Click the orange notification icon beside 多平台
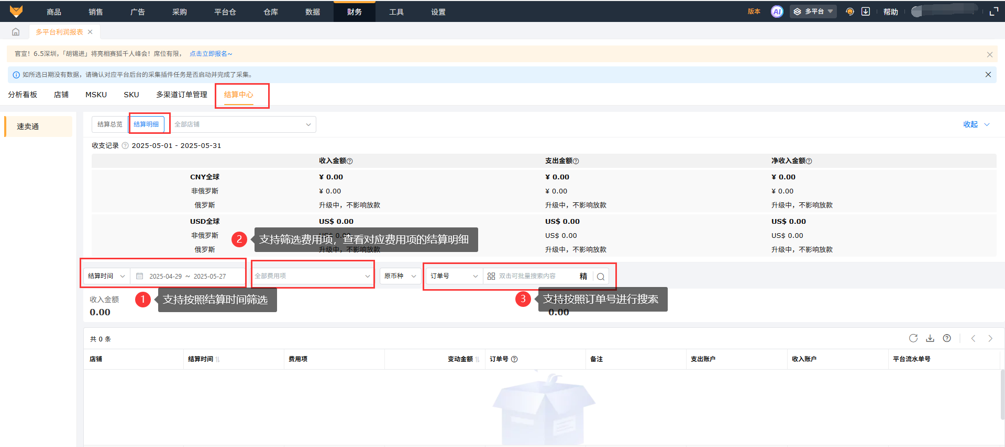The image size is (1005, 447). (850, 12)
